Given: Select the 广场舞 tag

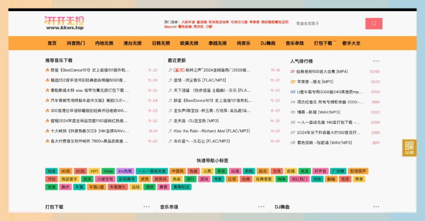Looking at the screenshot, I should coord(338,171).
